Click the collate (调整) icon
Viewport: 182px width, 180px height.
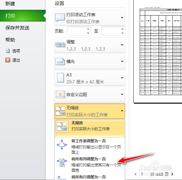[x=60, y=45]
